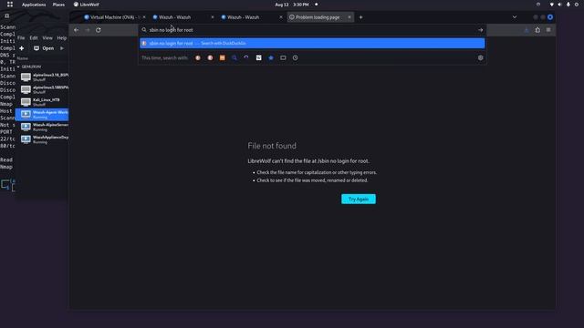The width and height of the screenshot is (584, 328).
Task: Click the Try Again button
Action: (x=359, y=199)
